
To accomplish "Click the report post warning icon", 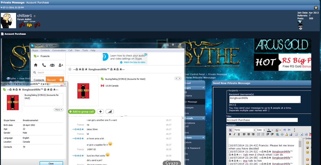I will click(316, 7).
